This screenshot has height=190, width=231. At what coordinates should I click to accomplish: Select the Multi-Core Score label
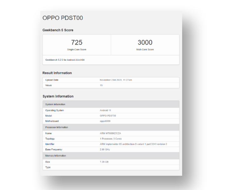[x=145, y=50]
